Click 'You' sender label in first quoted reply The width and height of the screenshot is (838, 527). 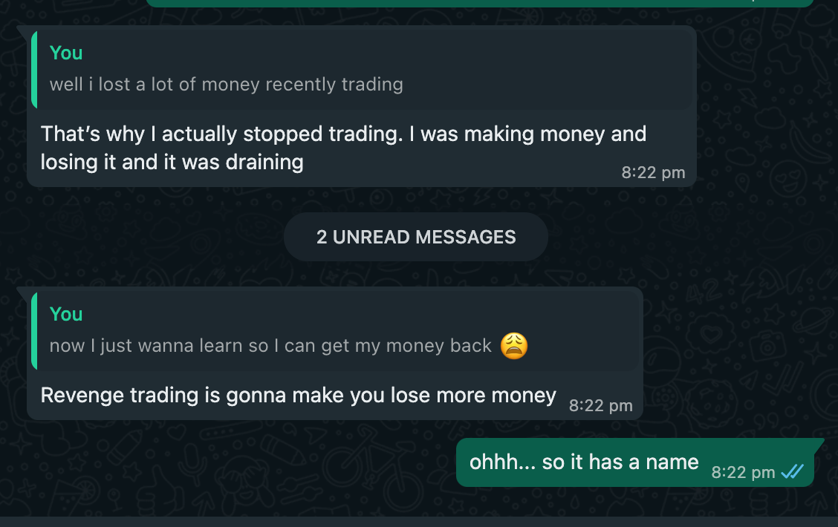[65, 53]
